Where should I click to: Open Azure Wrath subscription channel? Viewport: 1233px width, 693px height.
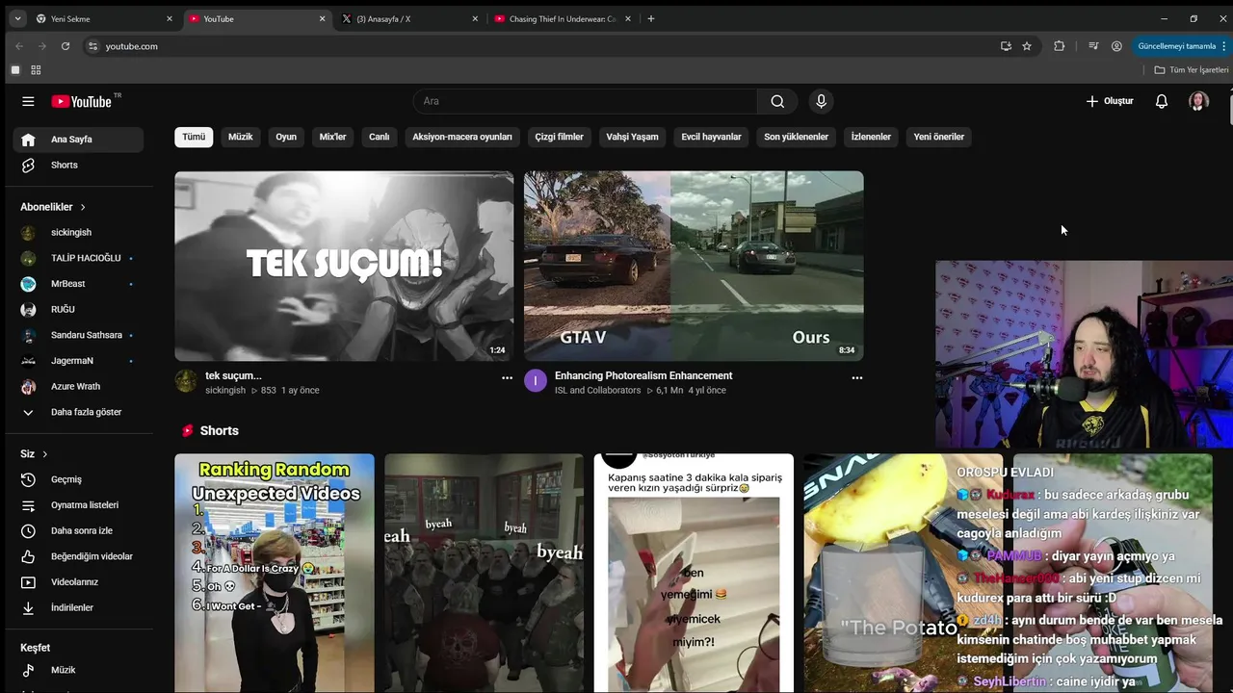78,386
